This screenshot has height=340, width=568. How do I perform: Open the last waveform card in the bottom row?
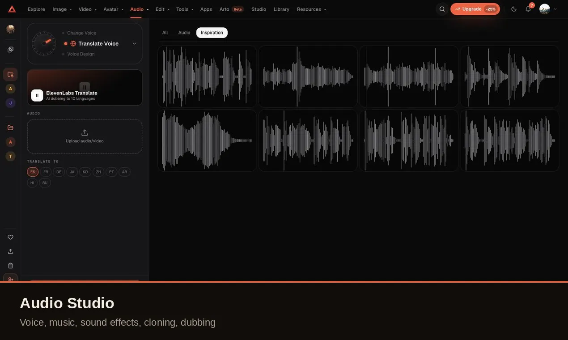(509, 140)
